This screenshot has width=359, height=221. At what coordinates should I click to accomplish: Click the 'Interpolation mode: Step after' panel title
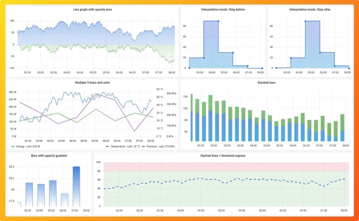click(x=310, y=9)
